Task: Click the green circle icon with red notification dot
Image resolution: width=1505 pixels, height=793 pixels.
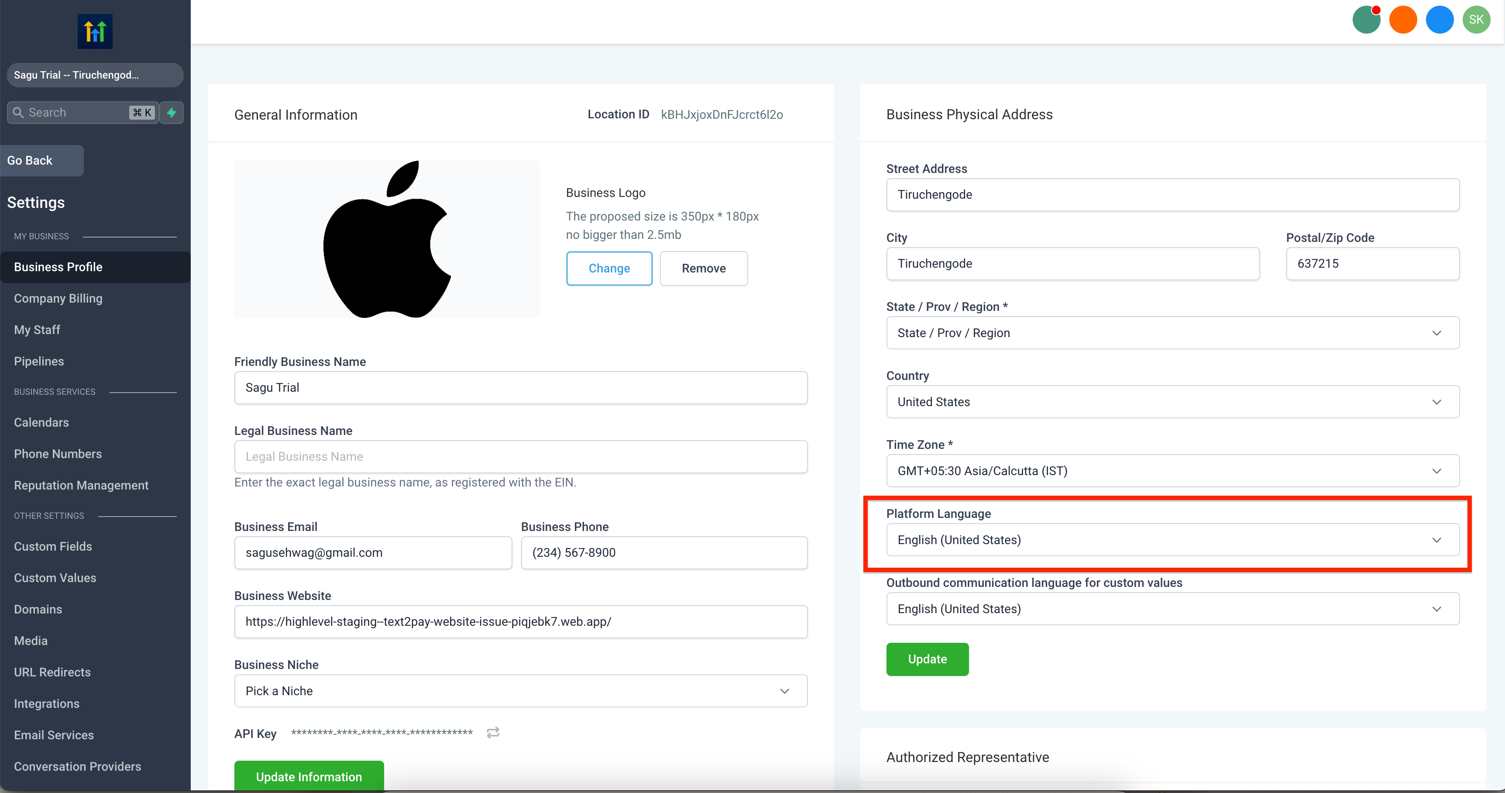Action: pyautogui.click(x=1366, y=20)
